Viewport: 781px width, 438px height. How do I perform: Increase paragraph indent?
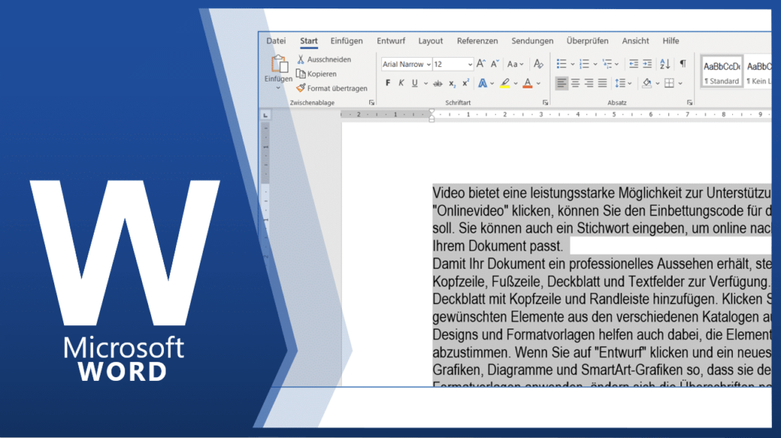click(x=647, y=64)
